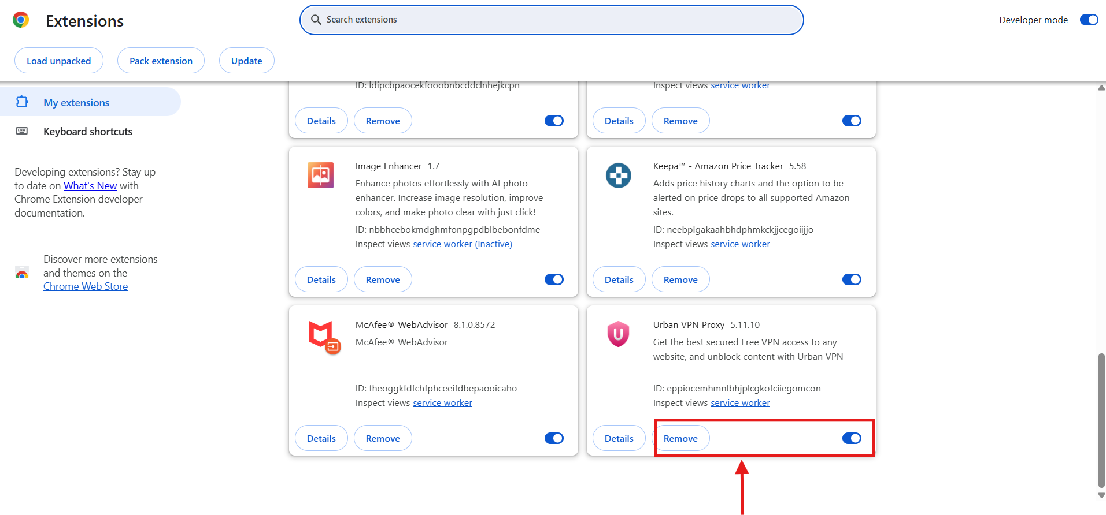Click the Keyboard shortcuts keyboard icon
Image resolution: width=1106 pixels, height=515 pixels.
tap(22, 131)
